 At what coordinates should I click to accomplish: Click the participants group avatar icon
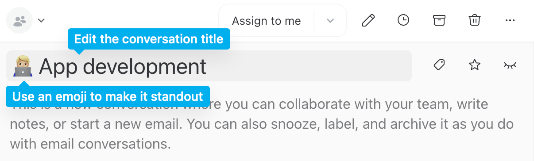19,20
